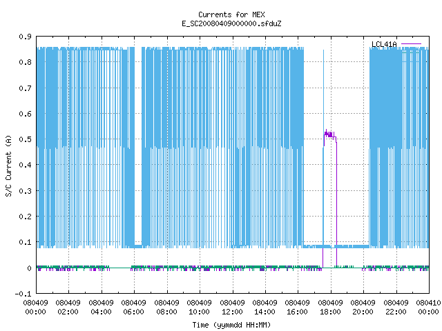Click the y-axis tick label '0.5'

point(25,139)
